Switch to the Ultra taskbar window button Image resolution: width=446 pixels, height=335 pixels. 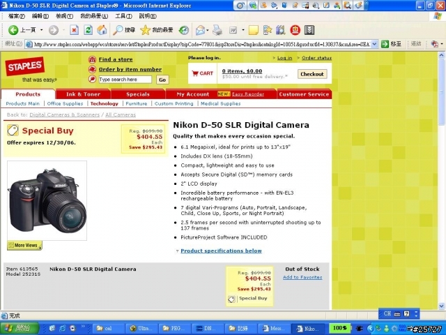142,328
